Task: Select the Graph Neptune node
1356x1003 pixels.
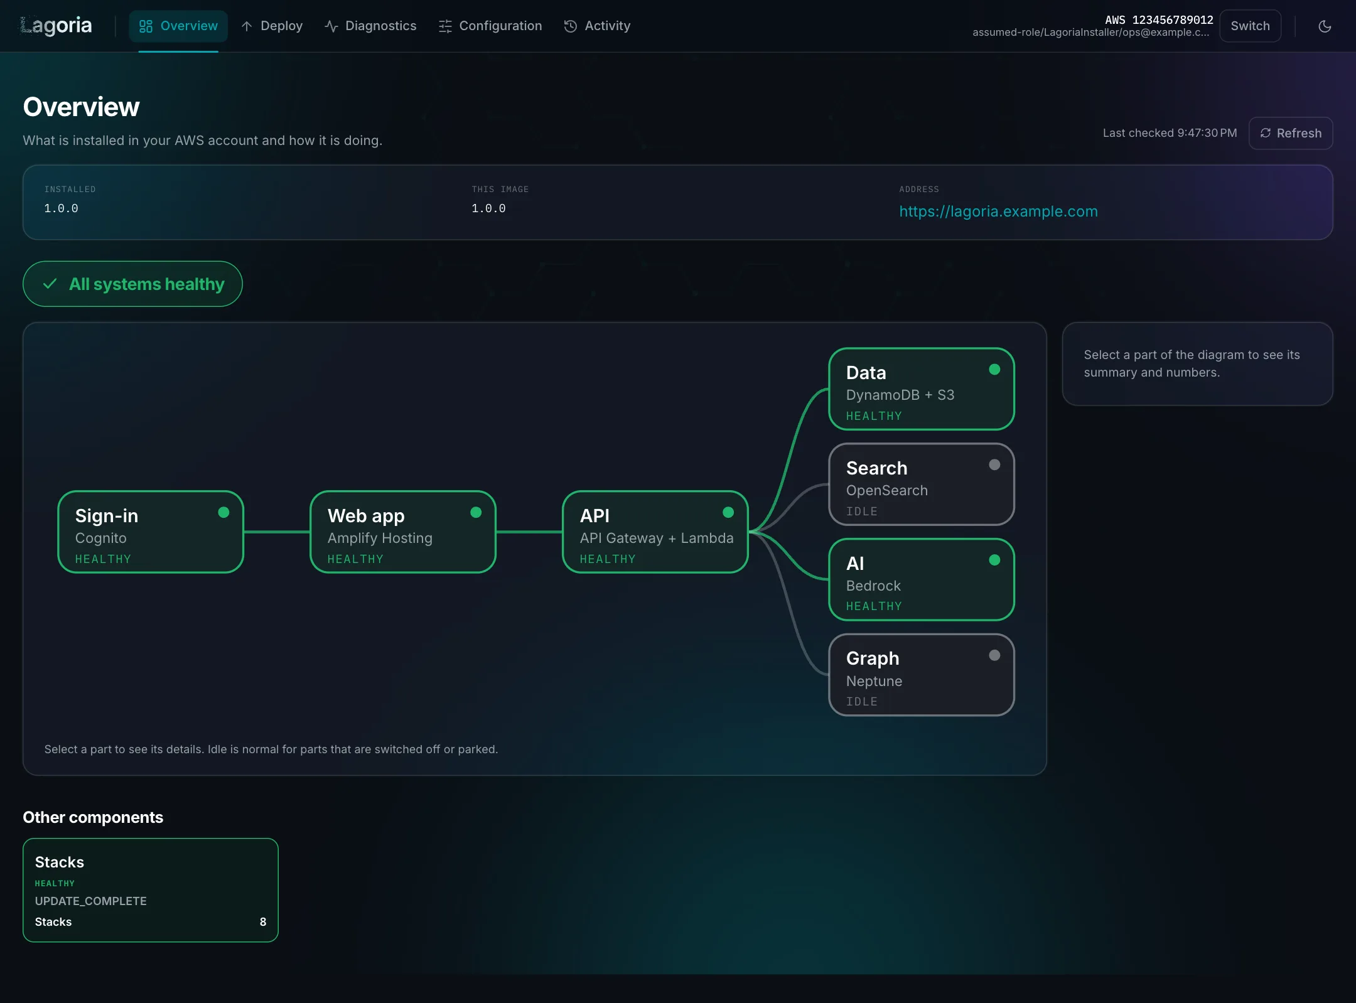Action: pos(922,675)
